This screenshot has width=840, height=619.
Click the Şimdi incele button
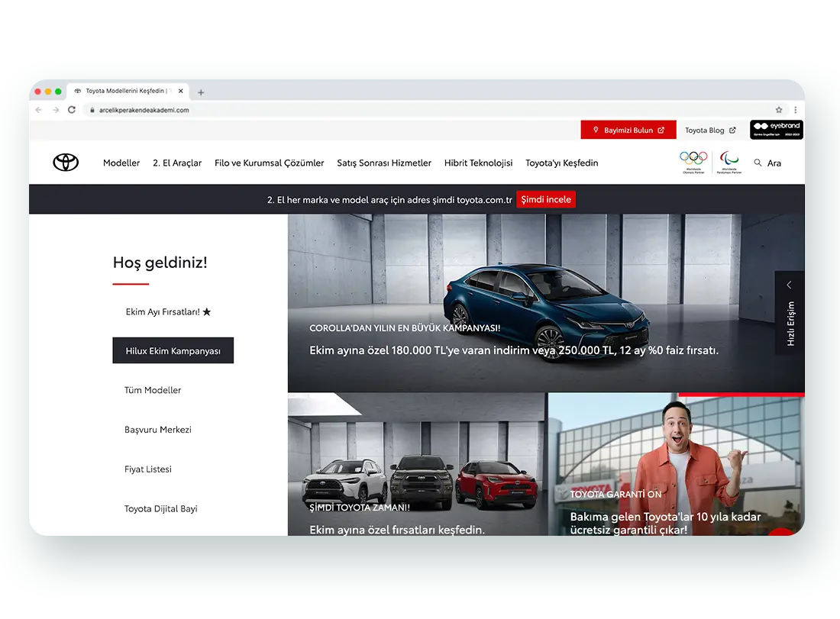coord(546,200)
